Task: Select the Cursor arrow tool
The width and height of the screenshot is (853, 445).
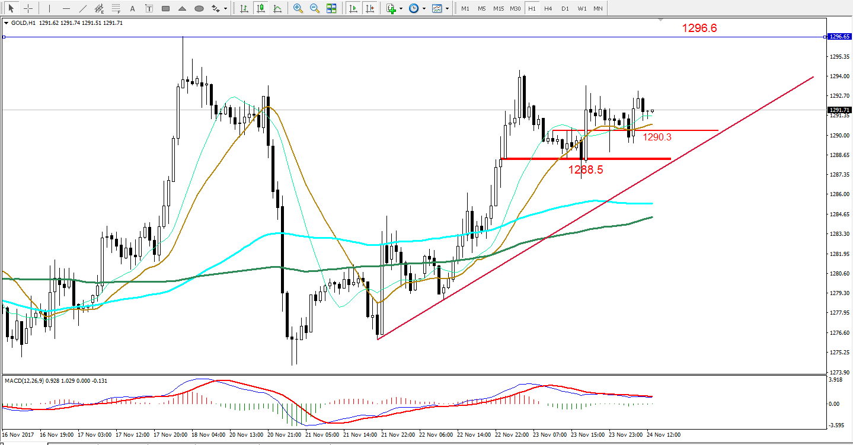Action: 11,9
